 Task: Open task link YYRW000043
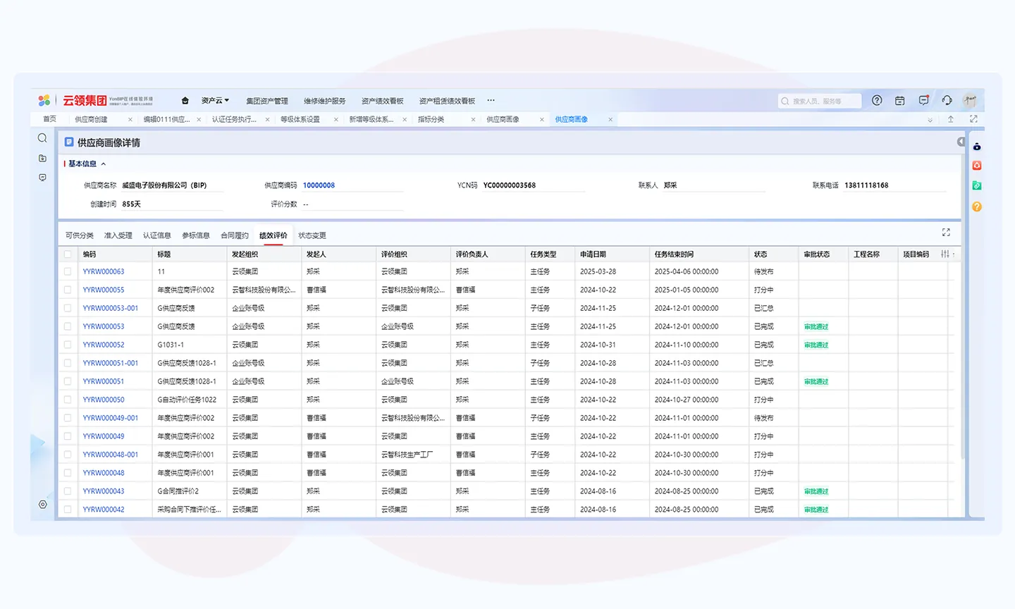(x=104, y=491)
